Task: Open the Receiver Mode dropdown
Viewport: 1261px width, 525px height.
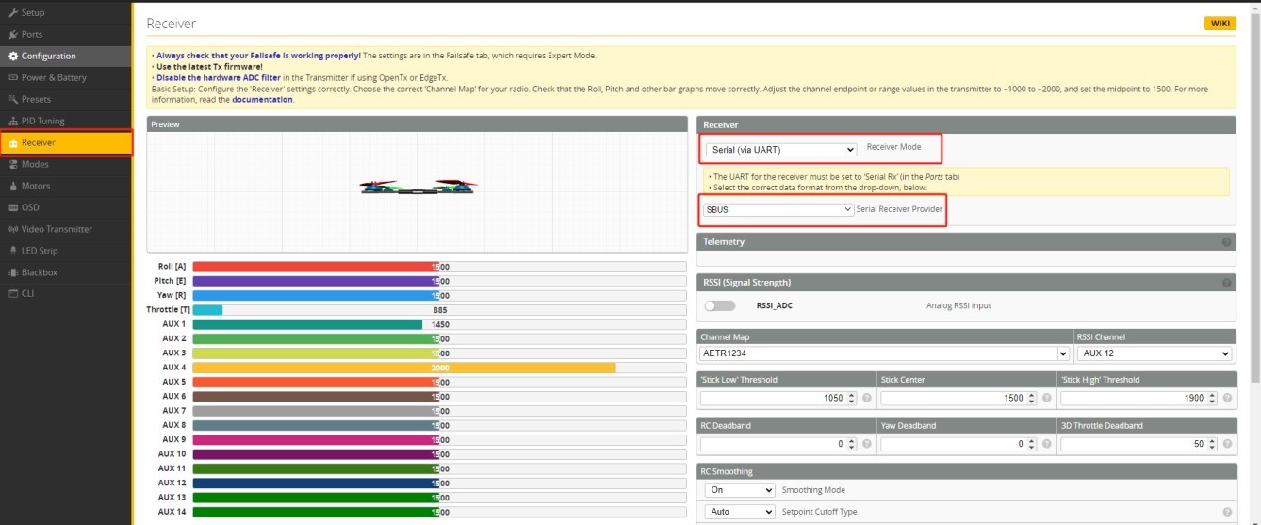Action: [x=780, y=149]
